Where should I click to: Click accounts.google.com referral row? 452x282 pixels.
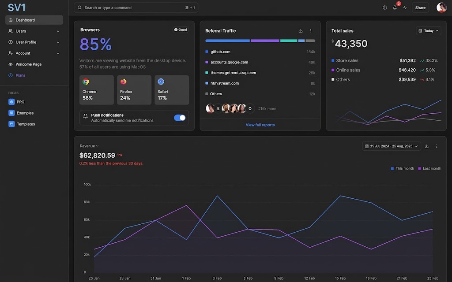[260, 62]
